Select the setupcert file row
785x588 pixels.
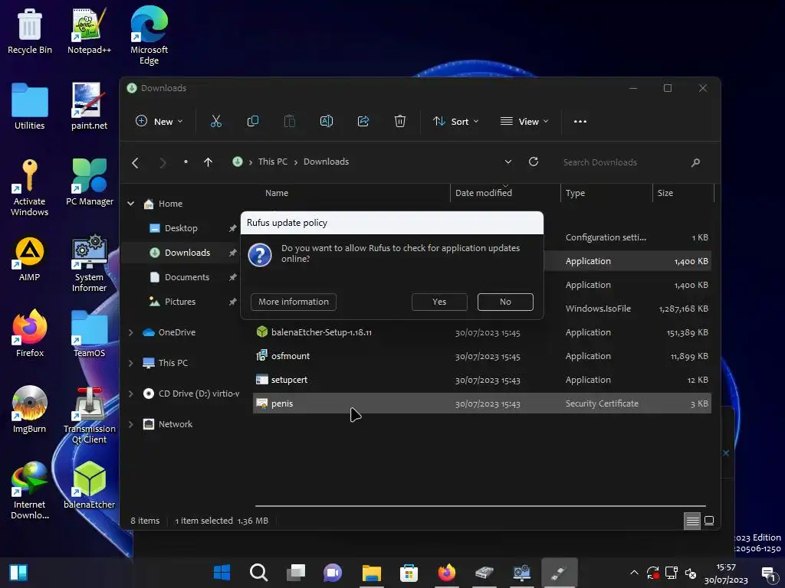[482, 380]
